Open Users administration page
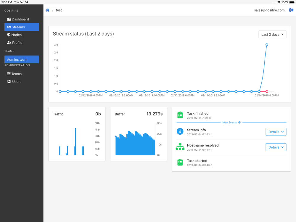This screenshot has height=222, width=296. click(14, 82)
